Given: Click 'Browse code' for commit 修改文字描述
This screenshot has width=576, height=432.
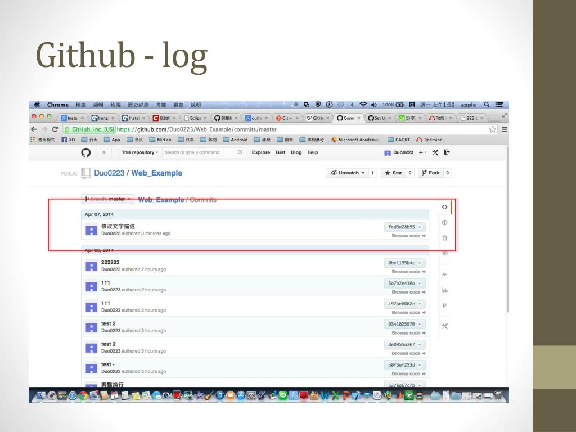Looking at the screenshot, I should 408,236.
